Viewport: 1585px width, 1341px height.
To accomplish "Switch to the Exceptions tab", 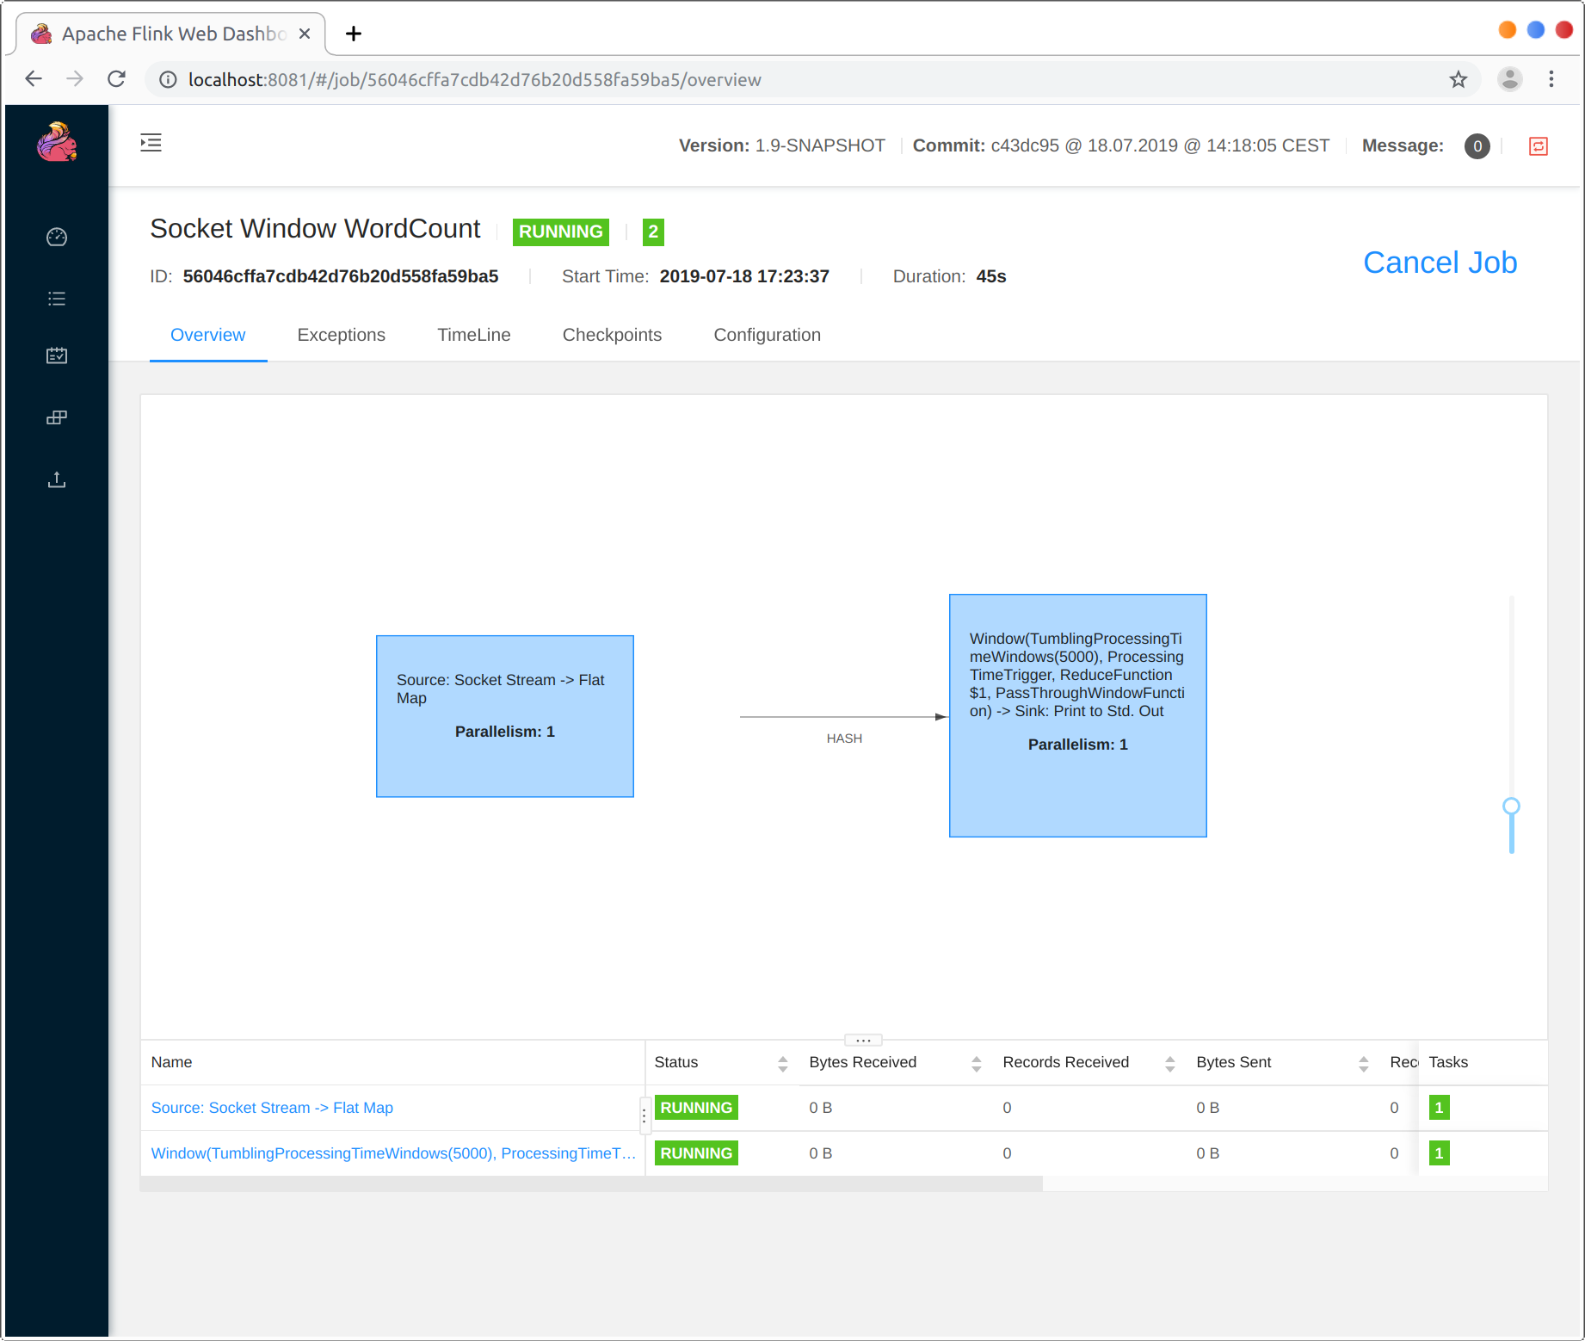I will coord(342,335).
